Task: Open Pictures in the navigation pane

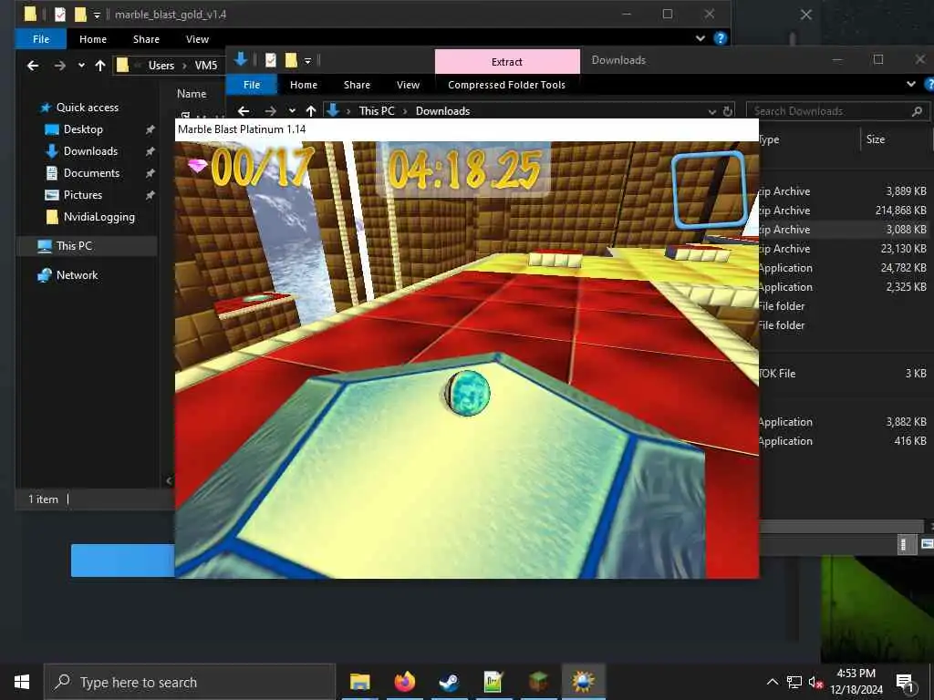Action: pos(82,195)
